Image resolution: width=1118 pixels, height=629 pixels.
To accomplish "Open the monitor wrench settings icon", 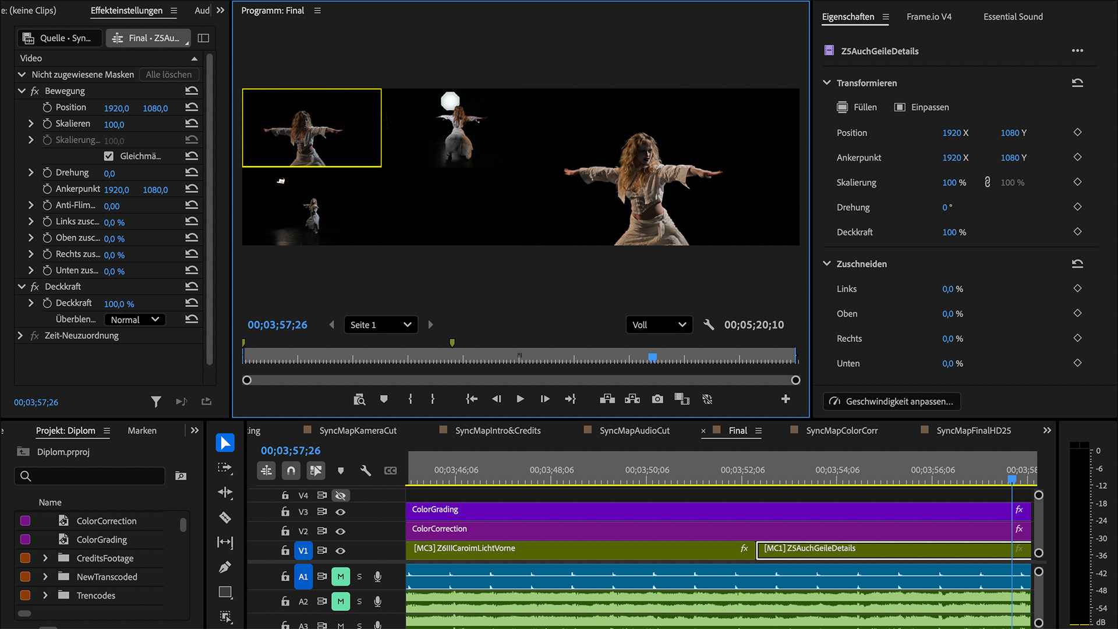I will point(709,324).
